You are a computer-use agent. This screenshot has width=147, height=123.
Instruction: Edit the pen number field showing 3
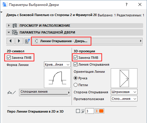90,111
